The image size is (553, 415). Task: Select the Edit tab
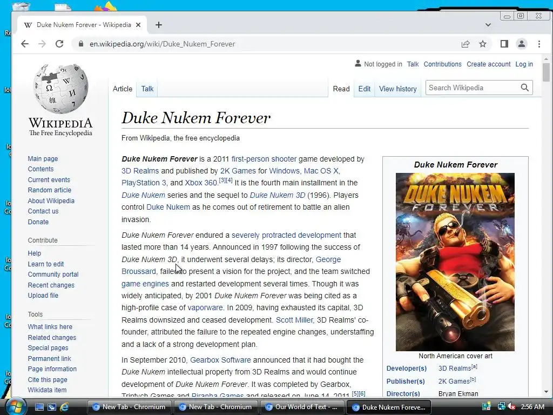click(x=365, y=89)
